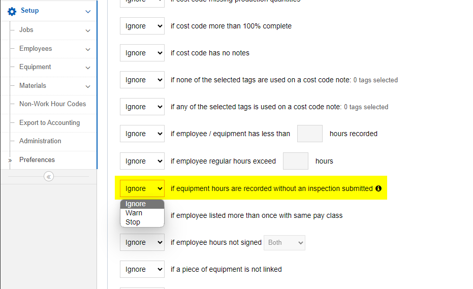Image resolution: width=473 pixels, height=289 pixels.
Task: Open dropdown for less than hours recorded rule
Action: coord(142,134)
